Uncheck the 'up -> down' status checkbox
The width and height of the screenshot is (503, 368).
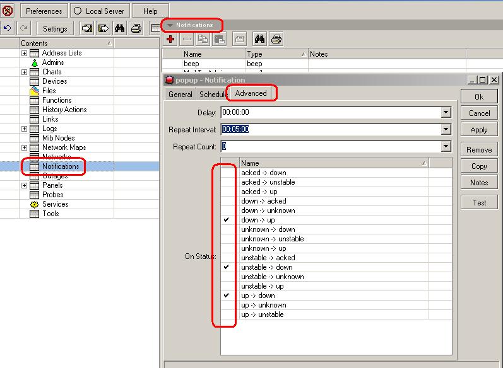227,296
